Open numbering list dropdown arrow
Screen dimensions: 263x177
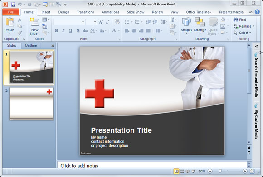click(142, 22)
